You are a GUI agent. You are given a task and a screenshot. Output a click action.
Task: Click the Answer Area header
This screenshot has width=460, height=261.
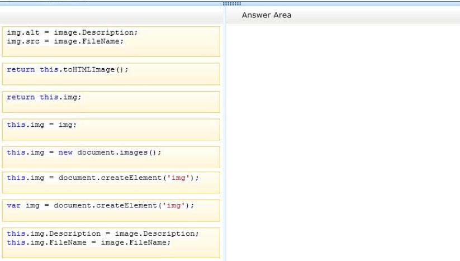click(x=267, y=15)
